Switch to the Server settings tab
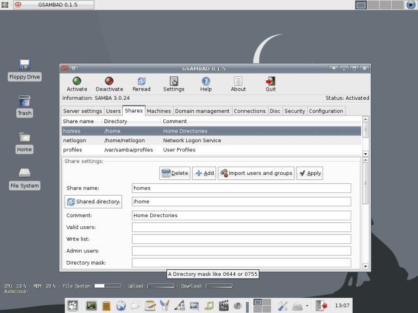Screen dimensions: 418x313 pyautogui.click(x=82, y=111)
